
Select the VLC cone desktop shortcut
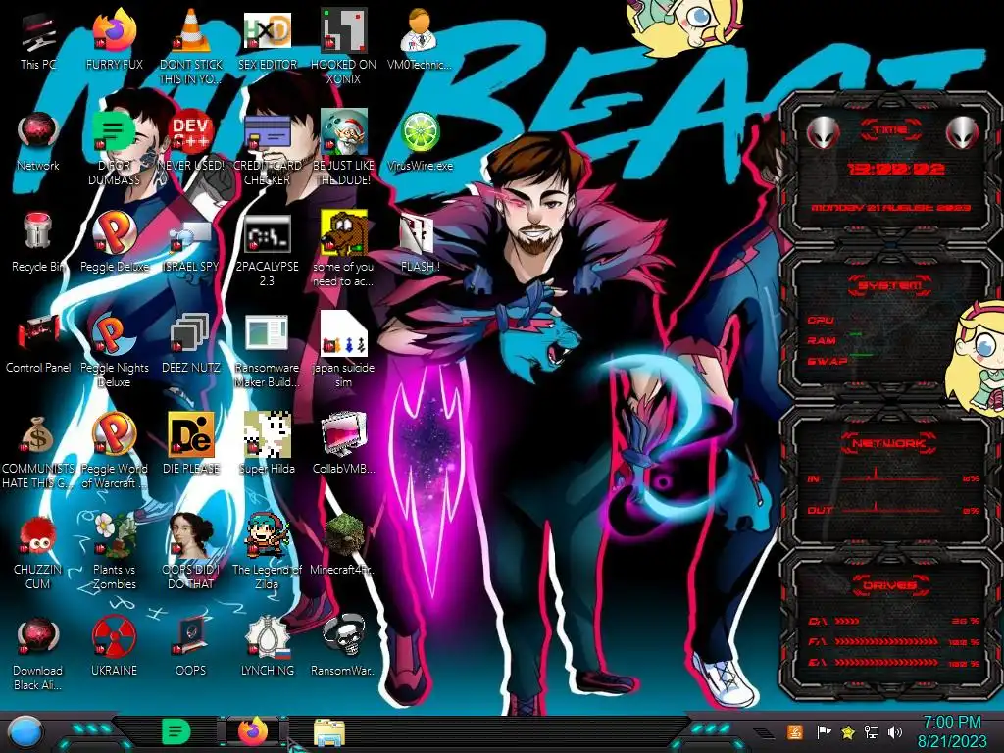191,48
